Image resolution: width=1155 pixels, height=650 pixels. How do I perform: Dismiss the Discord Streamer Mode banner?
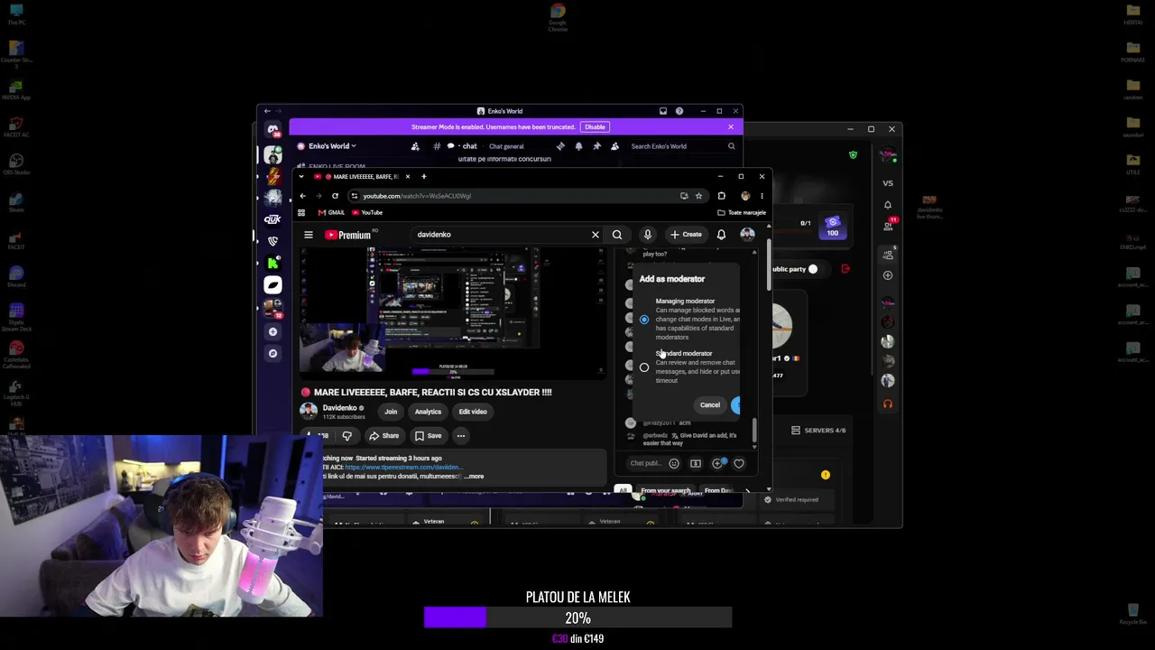pos(731,127)
